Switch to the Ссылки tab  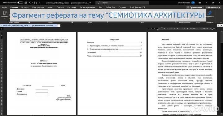click(x=60, y=7)
